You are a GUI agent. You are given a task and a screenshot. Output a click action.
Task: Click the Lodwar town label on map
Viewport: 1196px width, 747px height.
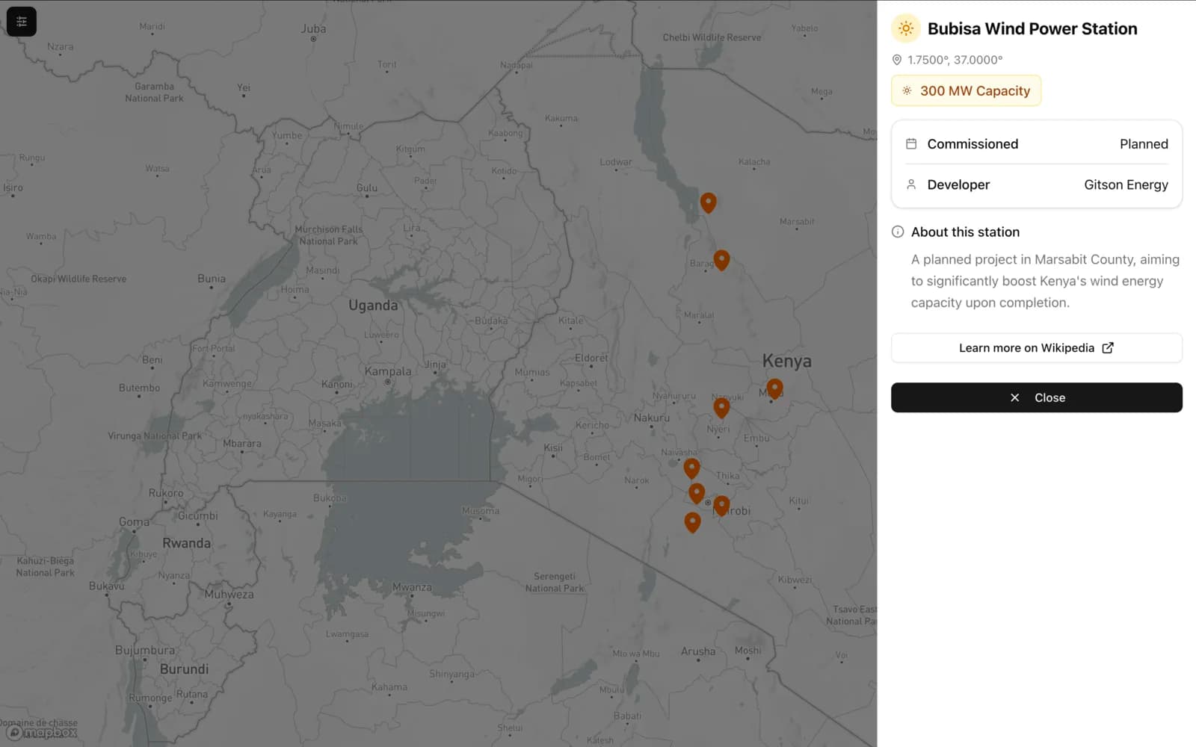(x=616, y=162)
